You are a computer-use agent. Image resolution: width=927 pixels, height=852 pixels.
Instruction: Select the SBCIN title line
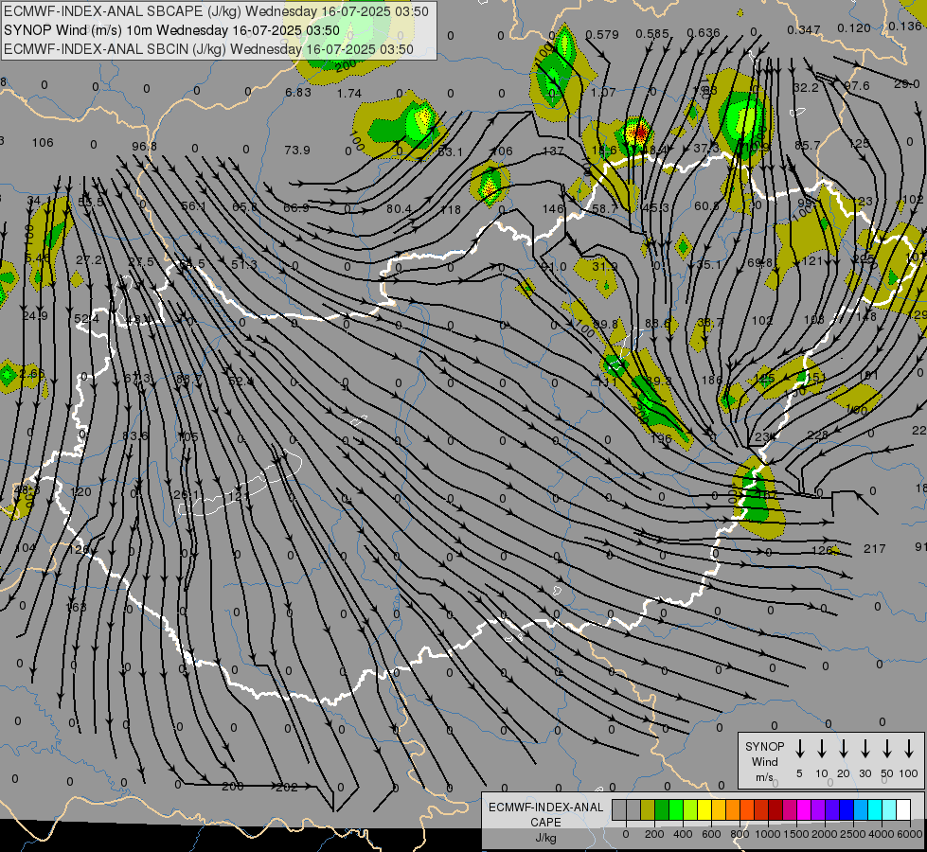[208, 49]
